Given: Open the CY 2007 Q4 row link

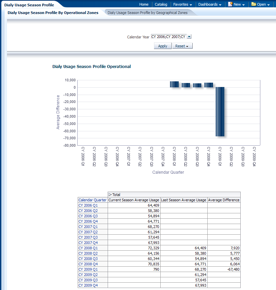Looking at the screenshot, I should coord(88,243).
